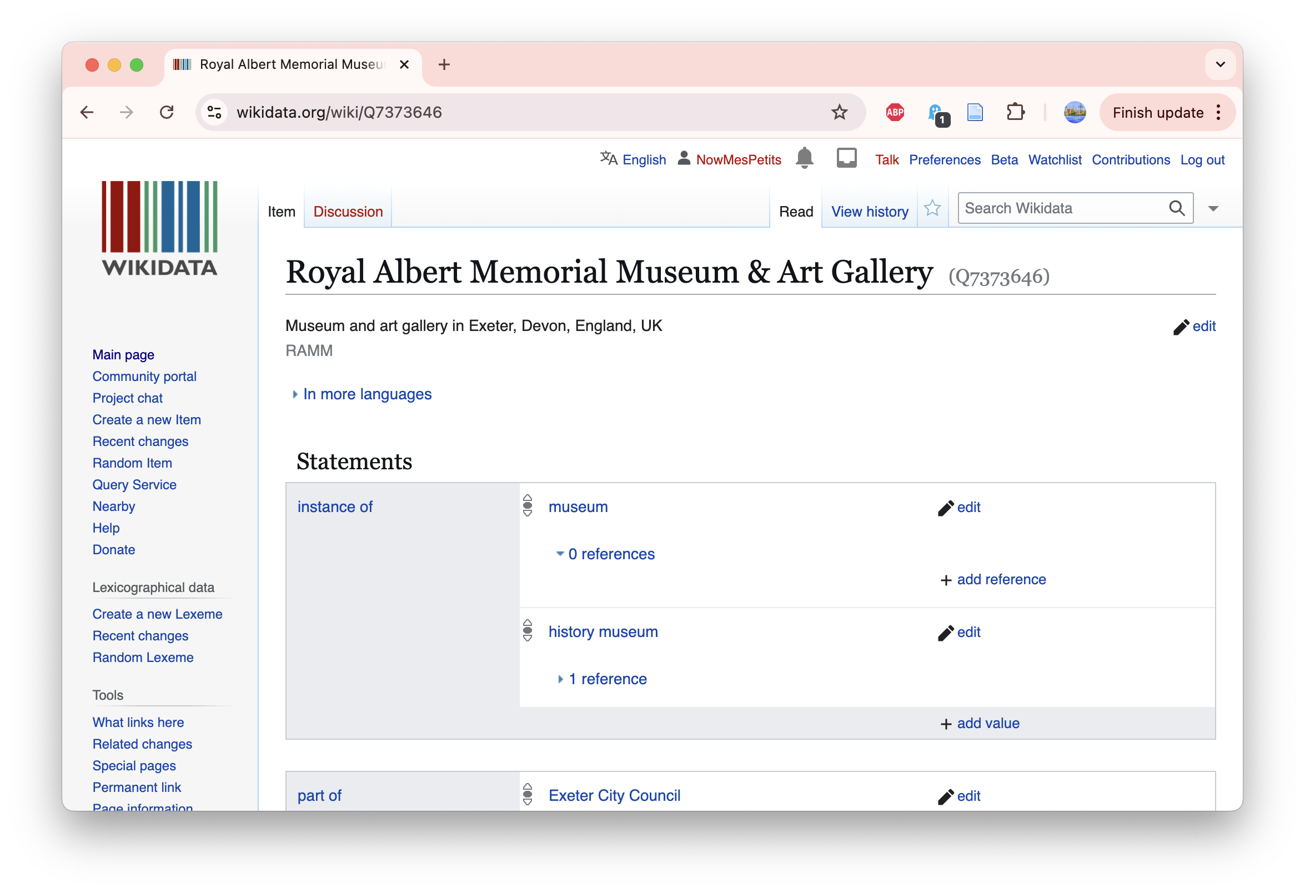
Task: Click the browser forward arrow
Action: pyautogui.click(x=127, y=112)
